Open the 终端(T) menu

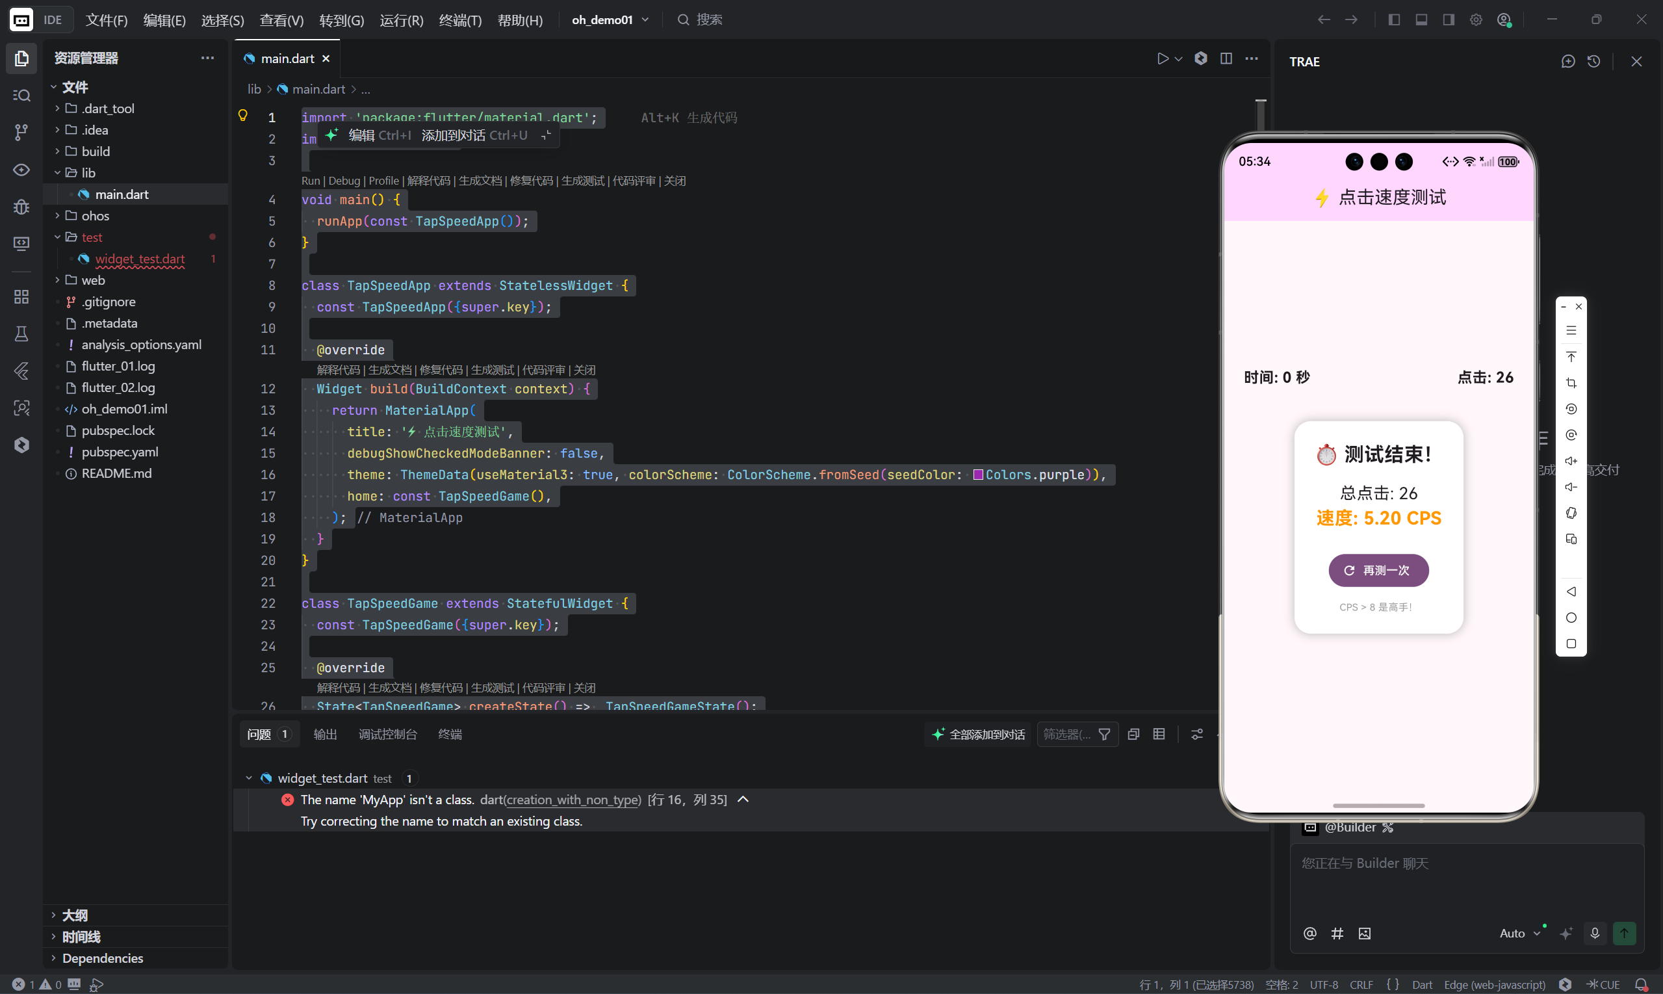460,20
